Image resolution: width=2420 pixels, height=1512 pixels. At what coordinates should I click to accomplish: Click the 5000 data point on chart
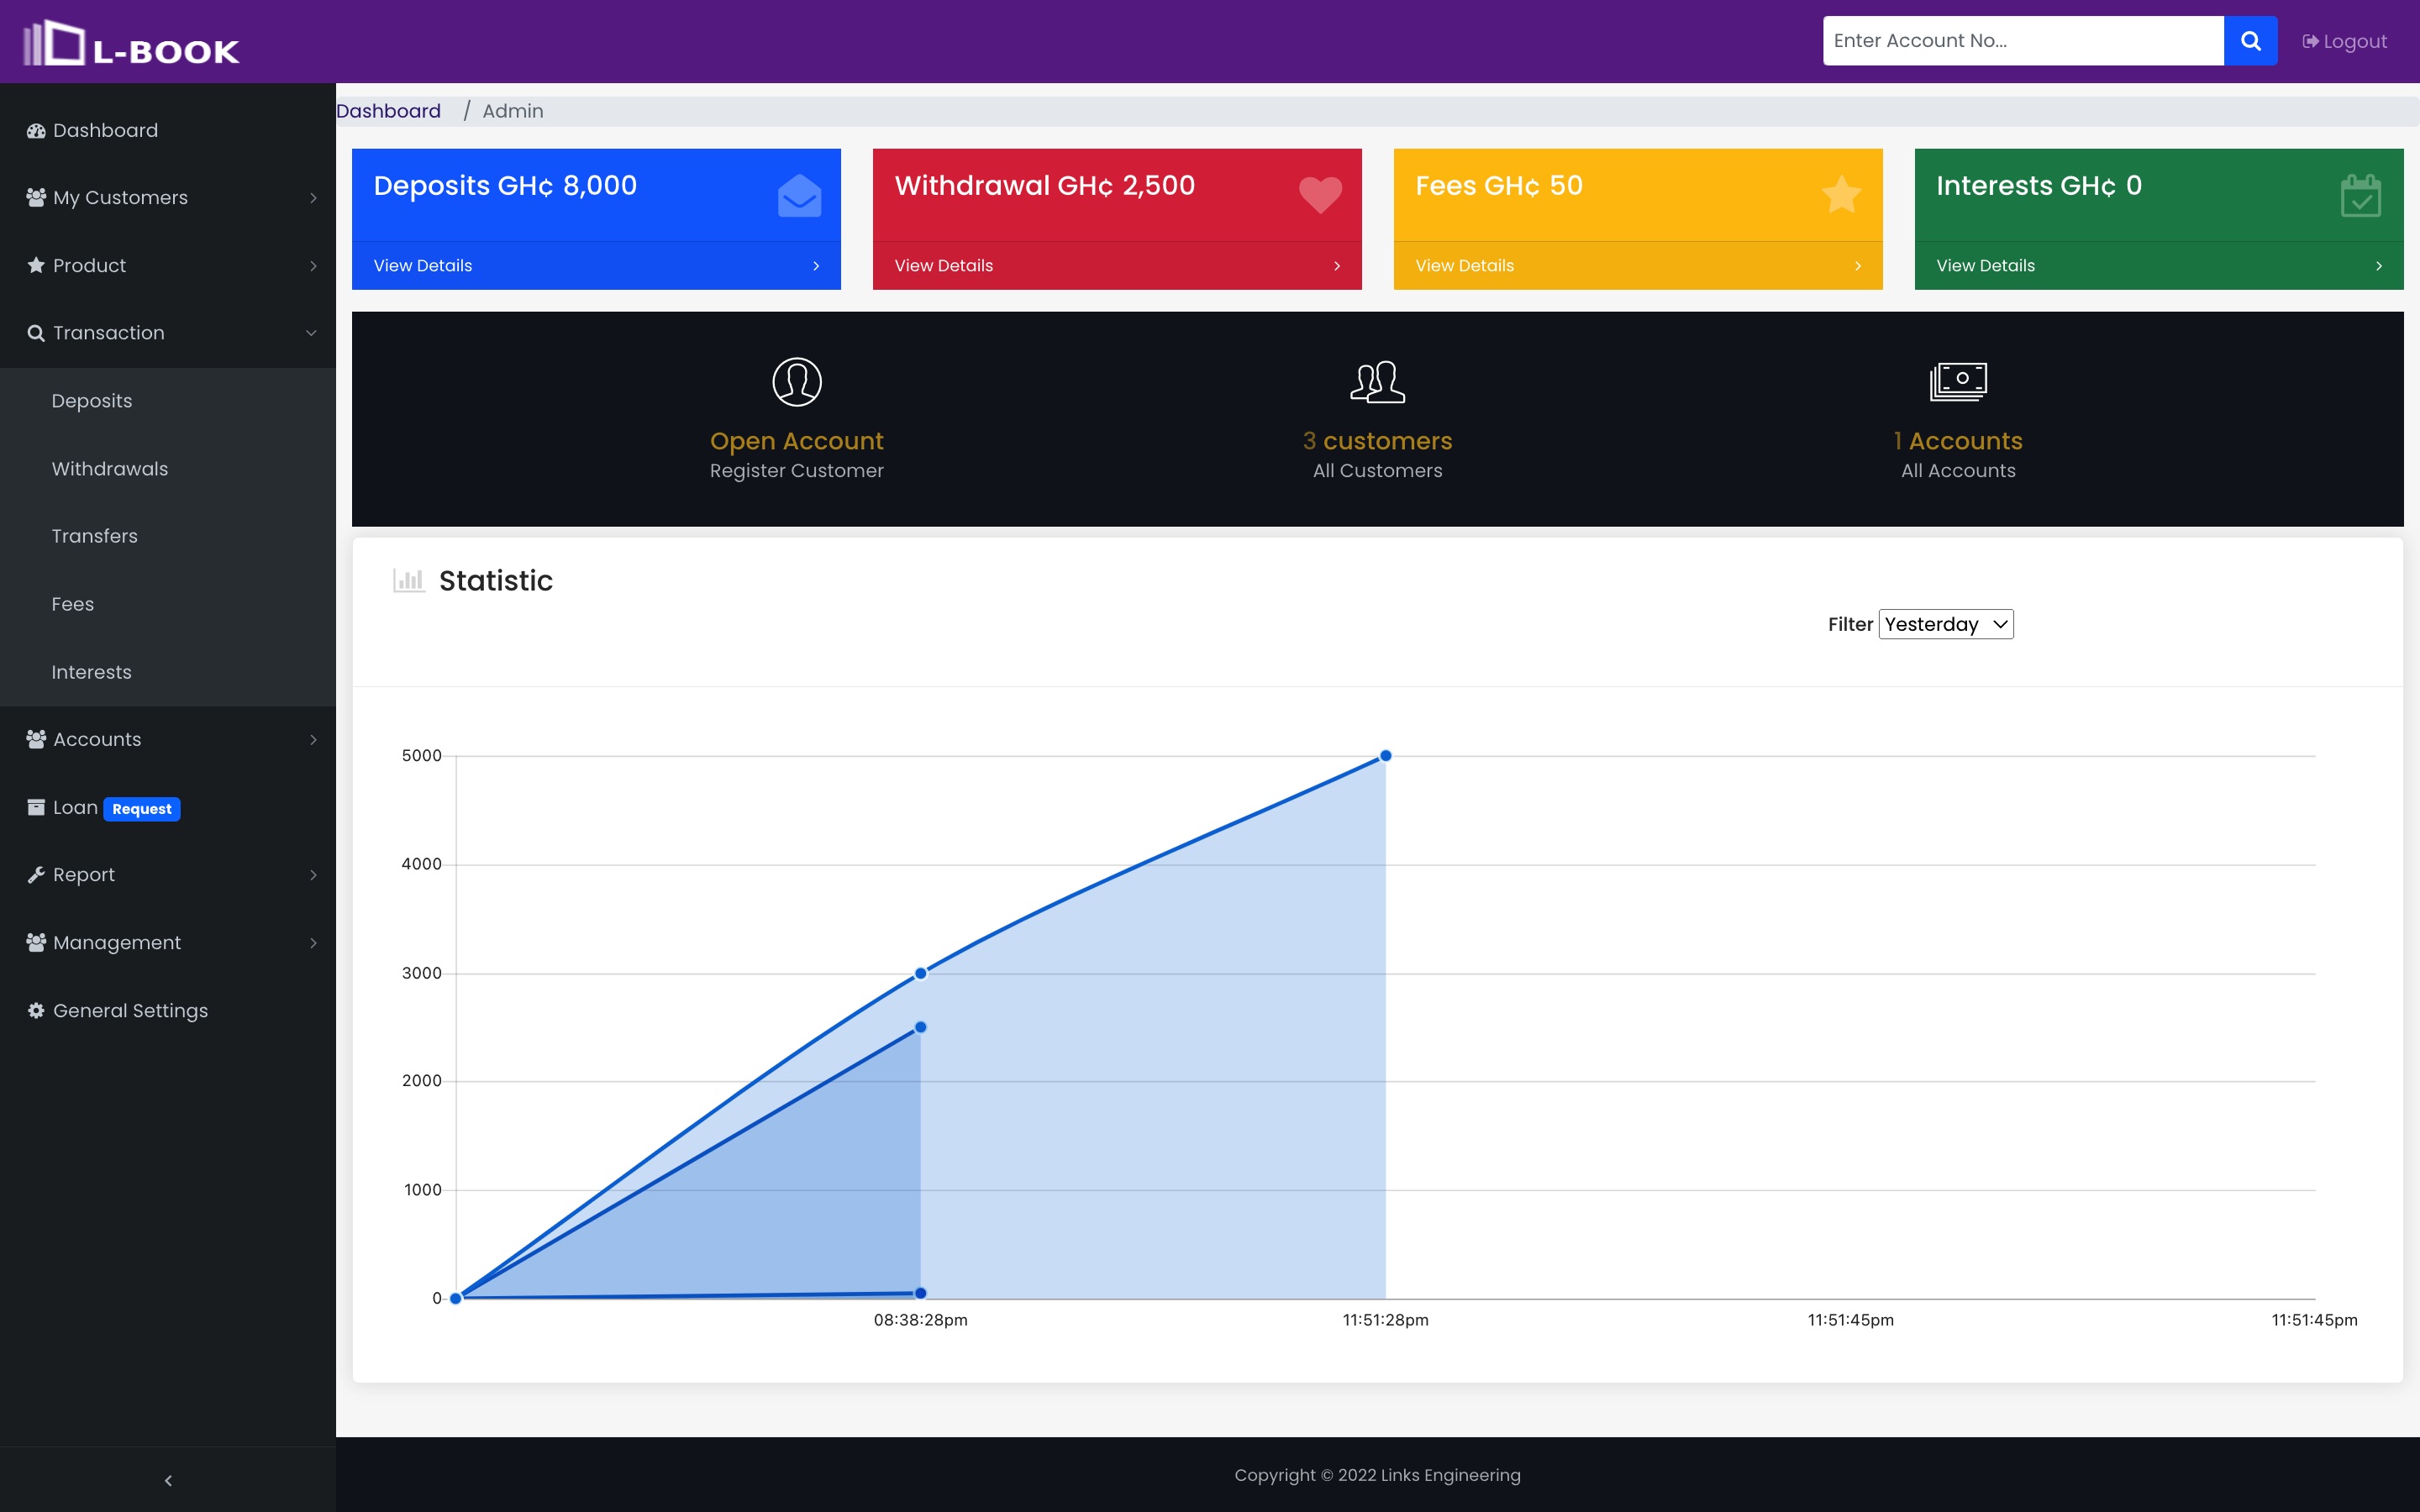1385,756
